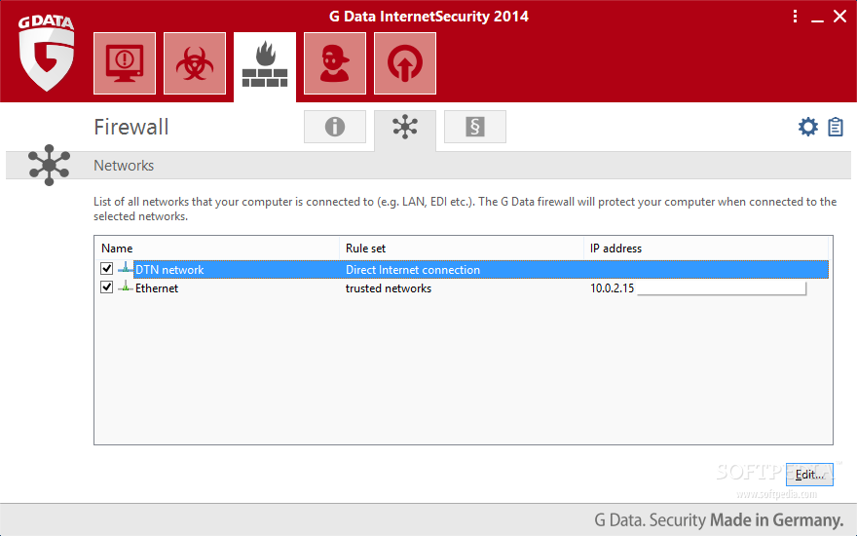Switch to the rule sets paragraph tab
857x536 pixels.
pyautogui.click(x=475, y=127)
